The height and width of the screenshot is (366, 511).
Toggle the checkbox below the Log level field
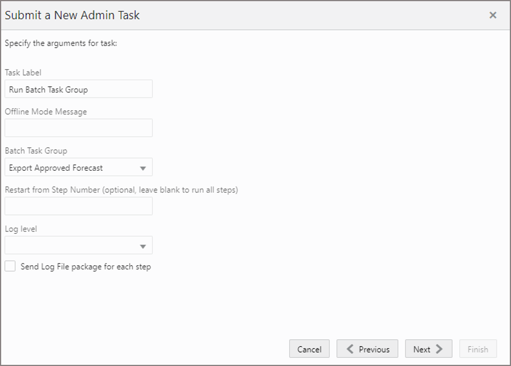[10, 266]
